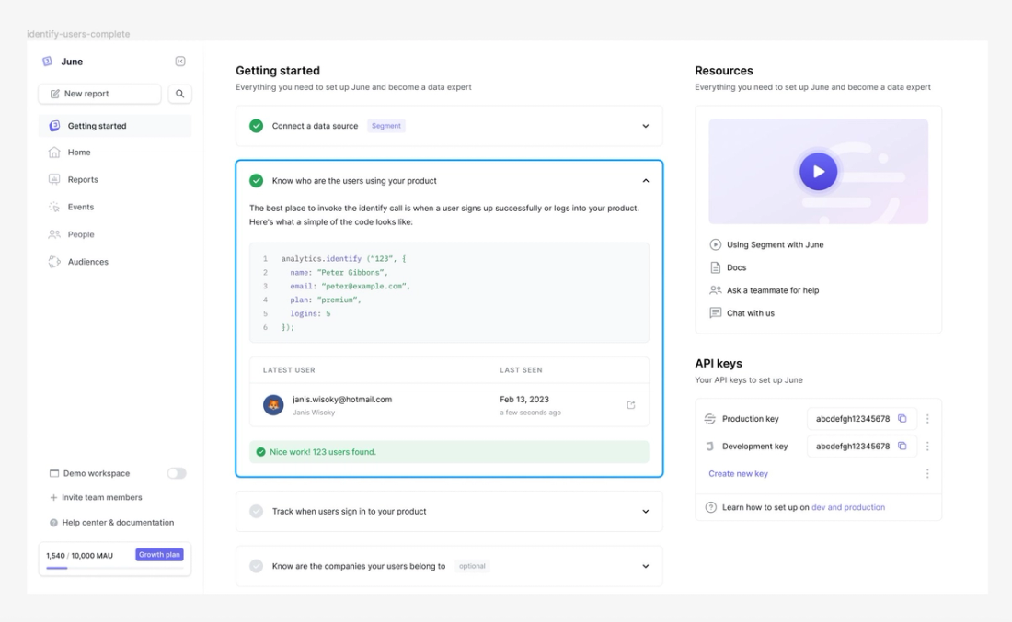Open external link icon for janis.wisoky row
1012x622 pixels.
[631, 405]
